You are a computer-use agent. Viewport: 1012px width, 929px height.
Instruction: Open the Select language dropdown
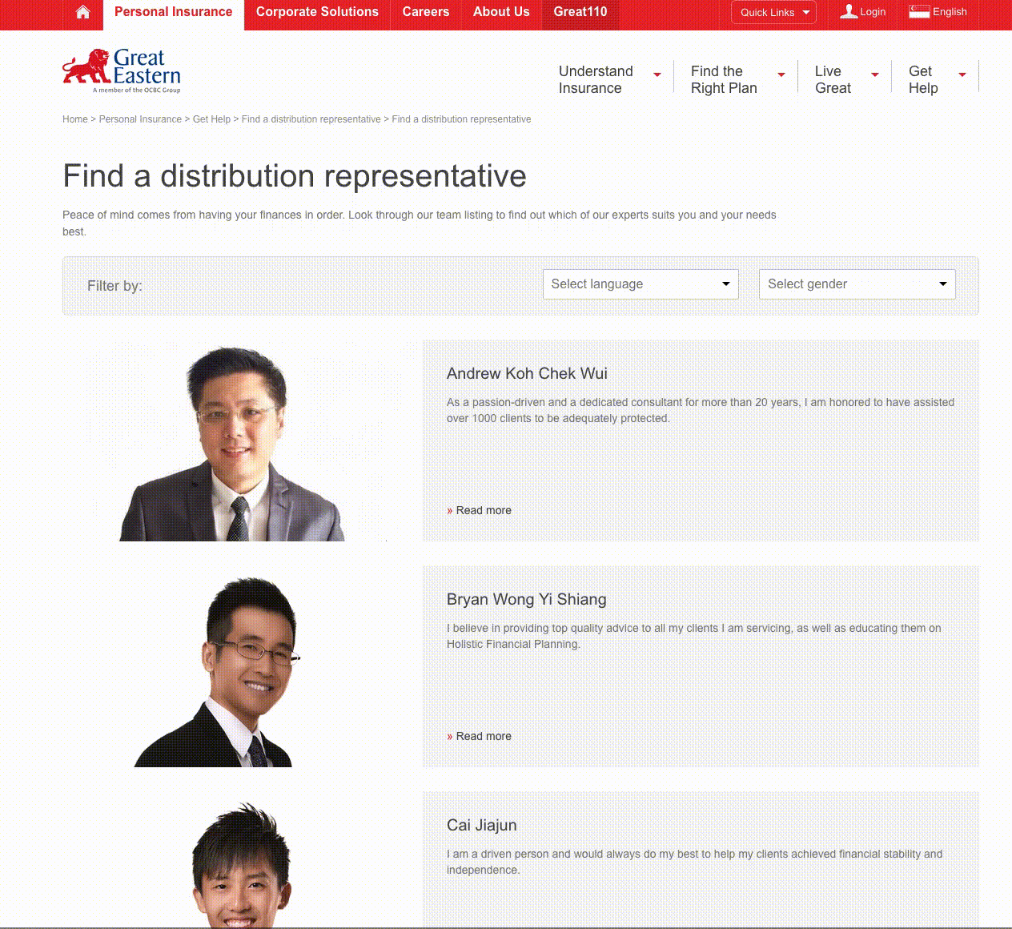click(641, 284)
